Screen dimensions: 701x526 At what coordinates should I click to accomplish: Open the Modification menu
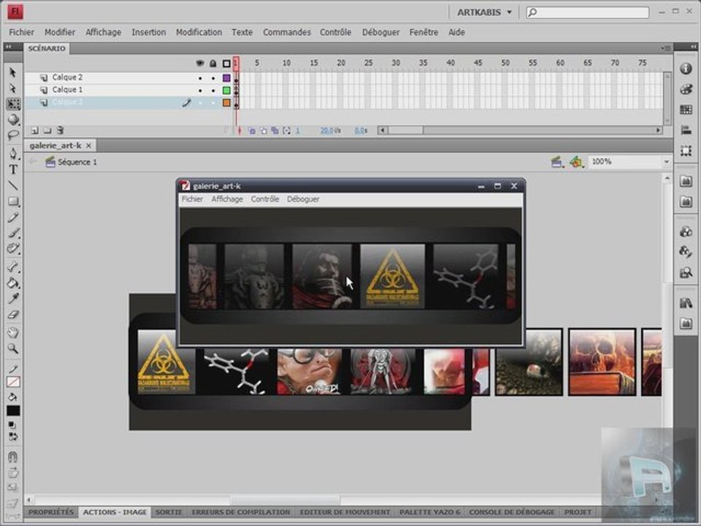[x=199, y=32]
